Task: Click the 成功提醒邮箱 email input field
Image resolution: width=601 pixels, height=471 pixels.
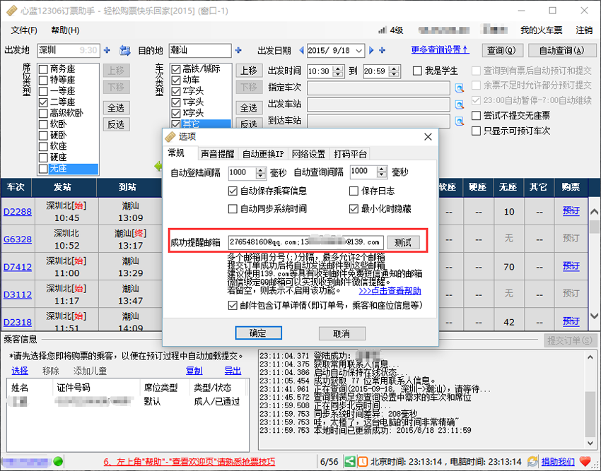Action: pos(306,242)
